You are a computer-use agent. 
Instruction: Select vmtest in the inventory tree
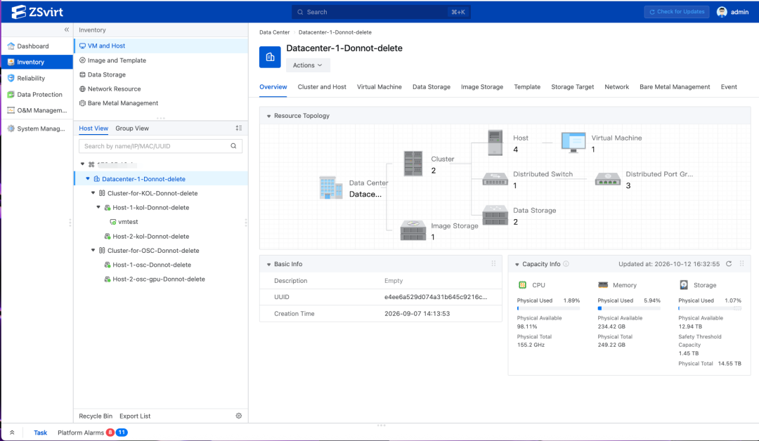point(128,222)
